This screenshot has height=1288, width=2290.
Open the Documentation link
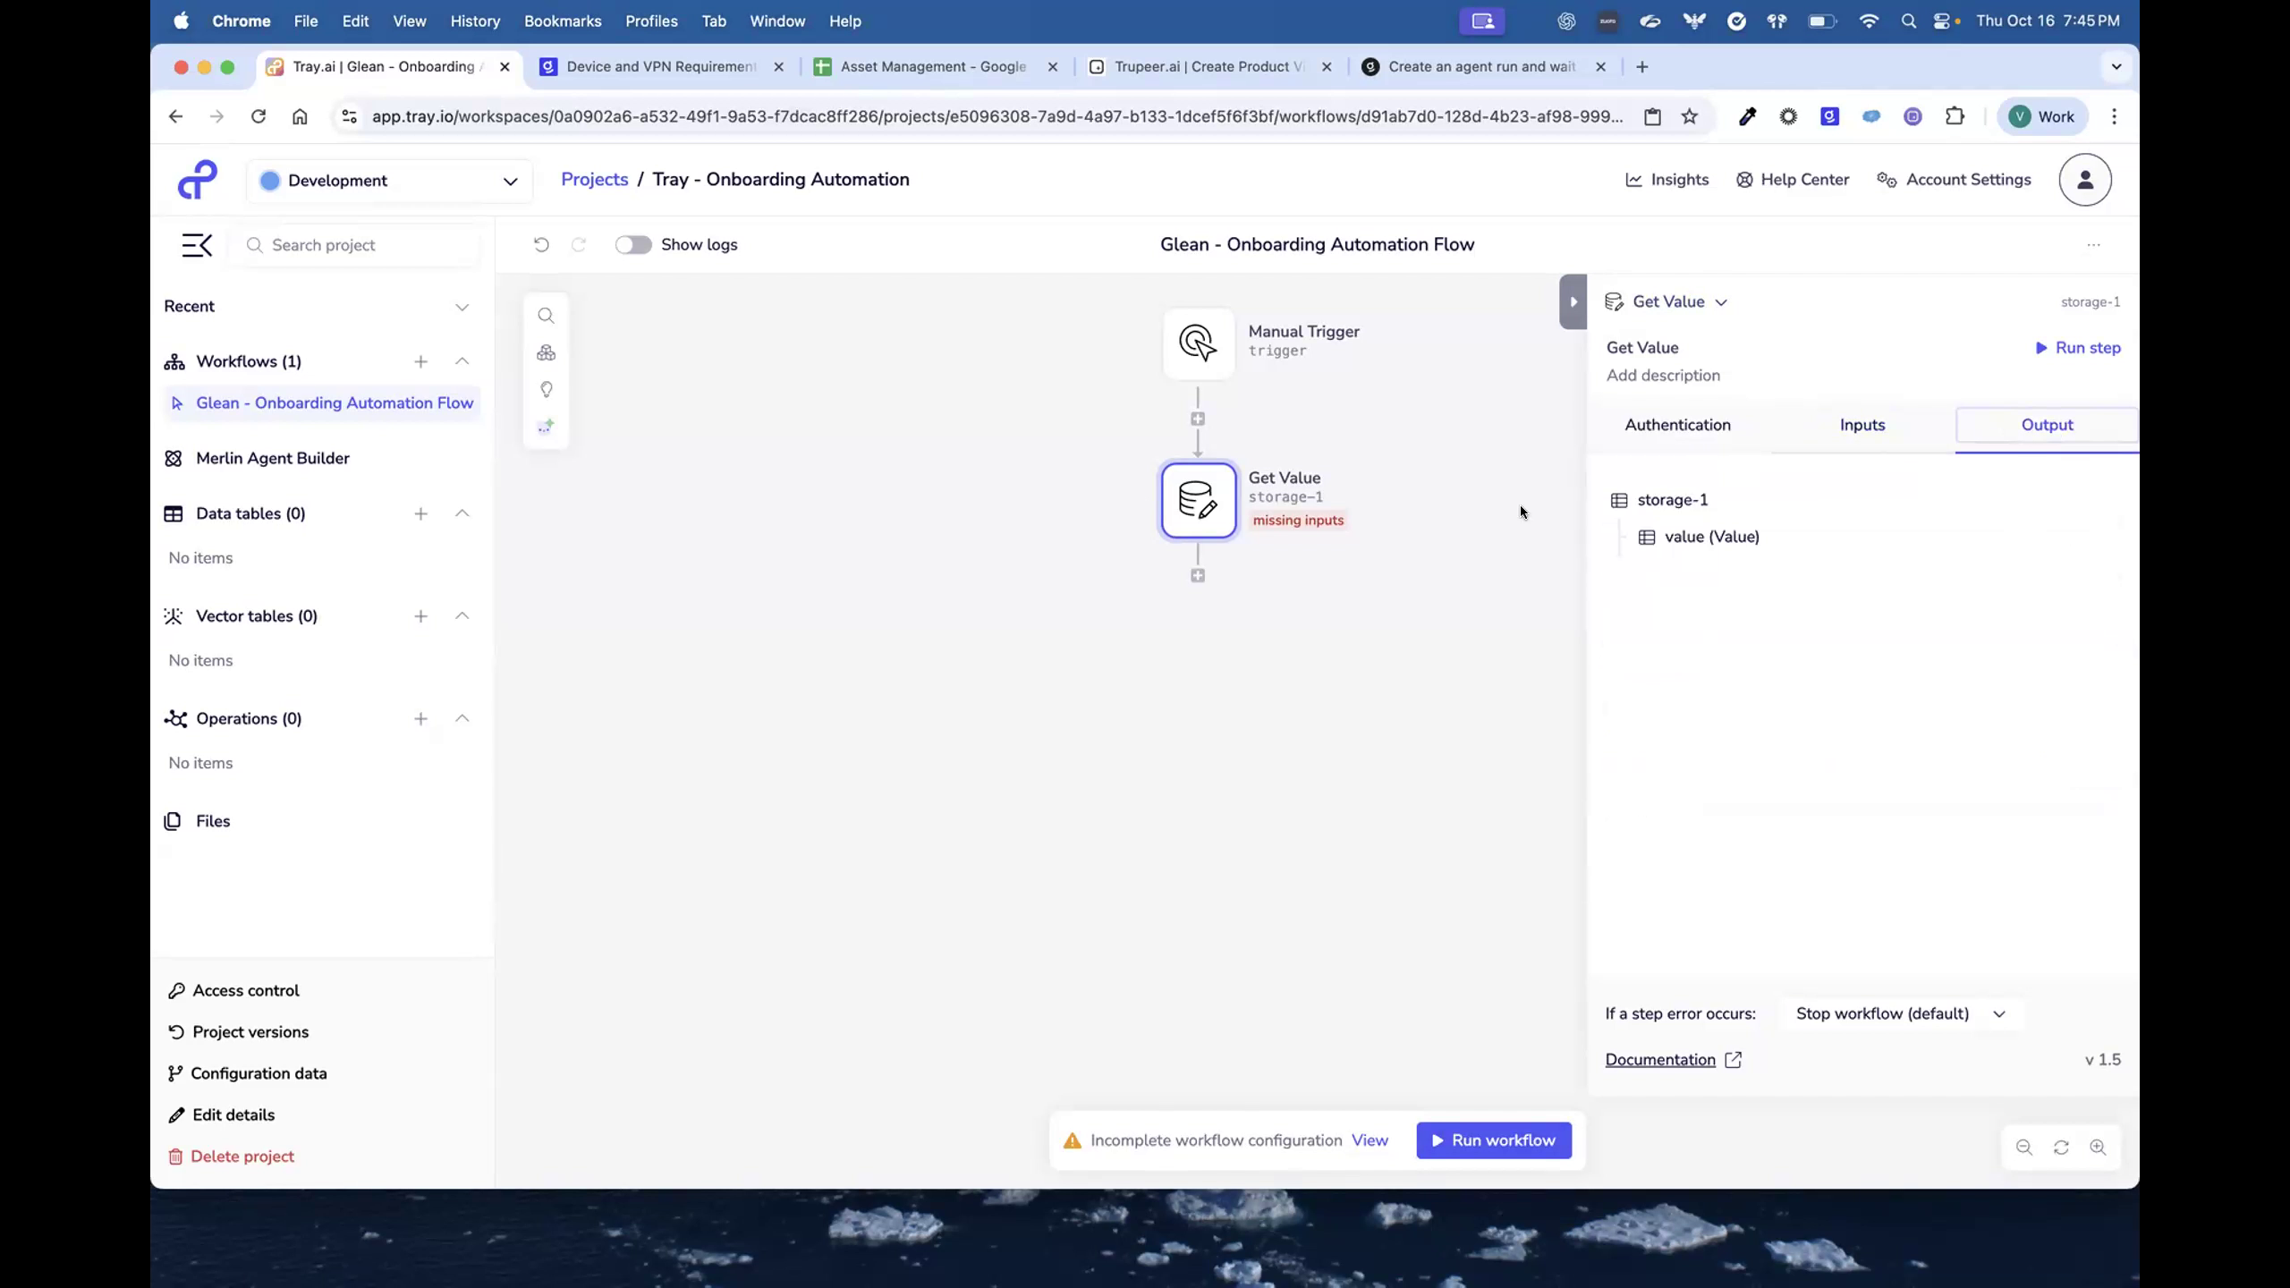pos(1661,1059)
